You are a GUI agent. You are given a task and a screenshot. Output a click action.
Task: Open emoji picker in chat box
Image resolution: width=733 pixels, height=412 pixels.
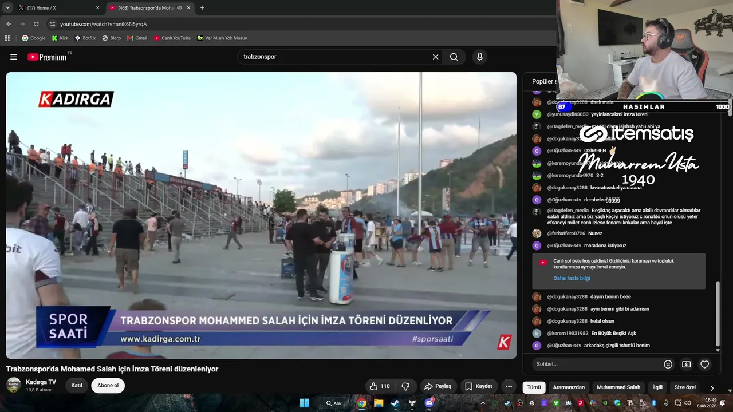[668, 364]
